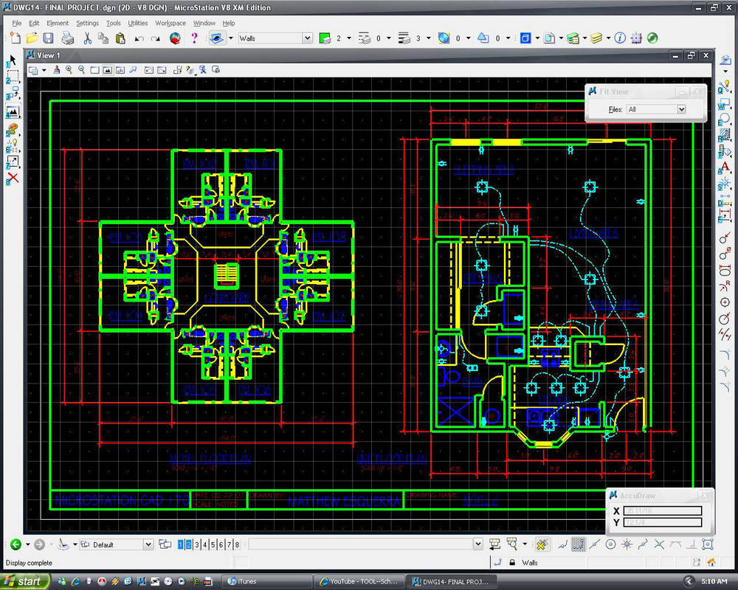Click the Delete Element red X tool
Viewport: 738px width, 590px height.
coord(13,178)
